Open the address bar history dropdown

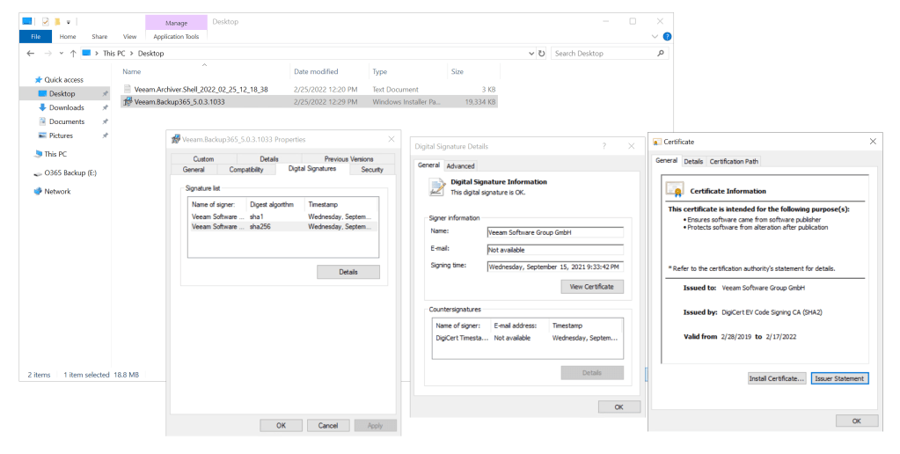(530, 54)
